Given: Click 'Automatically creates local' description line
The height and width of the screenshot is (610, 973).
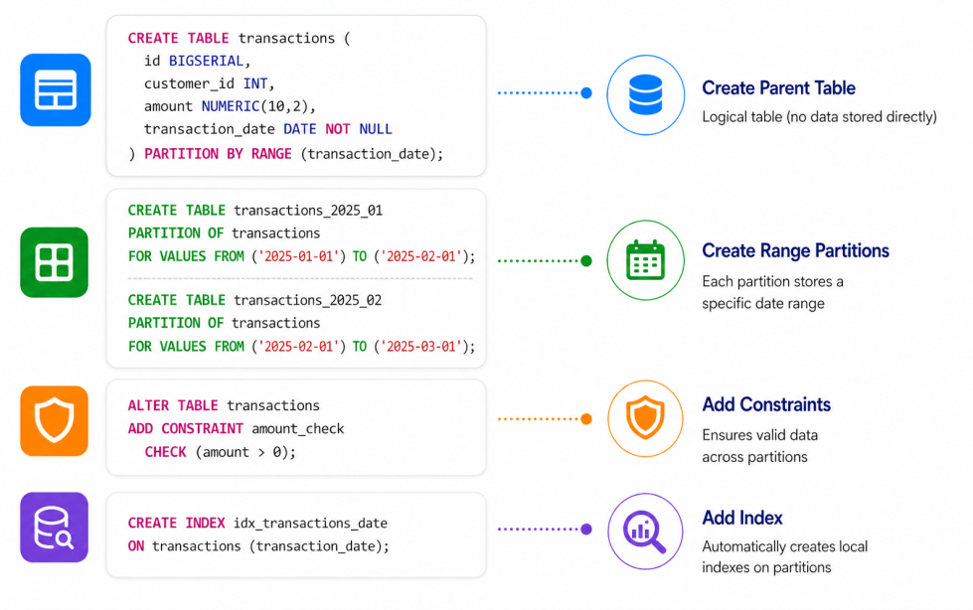Looking at the screenshot, I should pyautogui.click(x=785, y=546).
